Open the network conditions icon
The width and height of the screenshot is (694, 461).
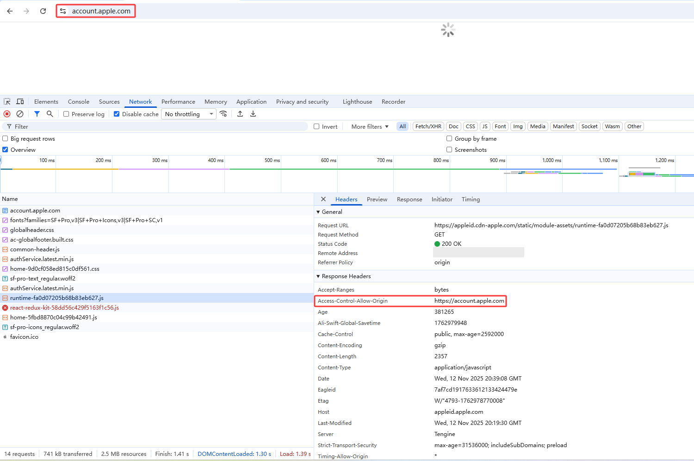pyautogui.click(x=223, y=114)
